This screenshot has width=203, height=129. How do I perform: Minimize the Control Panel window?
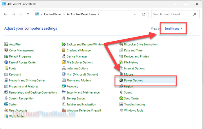pyautogui.click(x=175, y=4)
